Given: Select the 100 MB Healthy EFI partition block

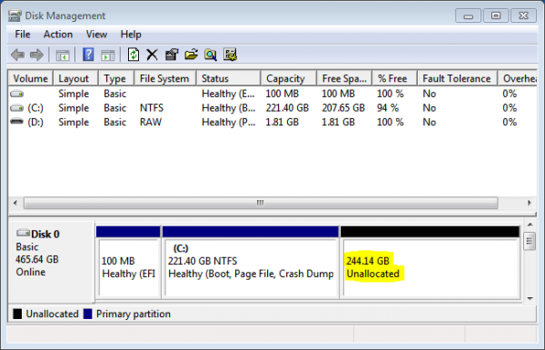Looking at the screenshot, I should (x=128, y=263).
